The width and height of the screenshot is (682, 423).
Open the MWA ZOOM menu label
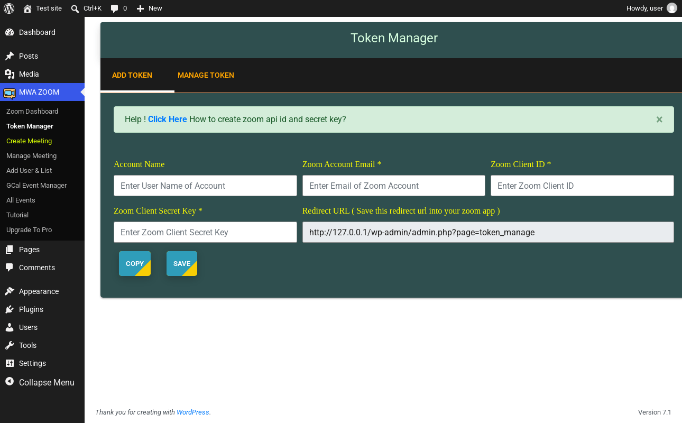point(39,93)
